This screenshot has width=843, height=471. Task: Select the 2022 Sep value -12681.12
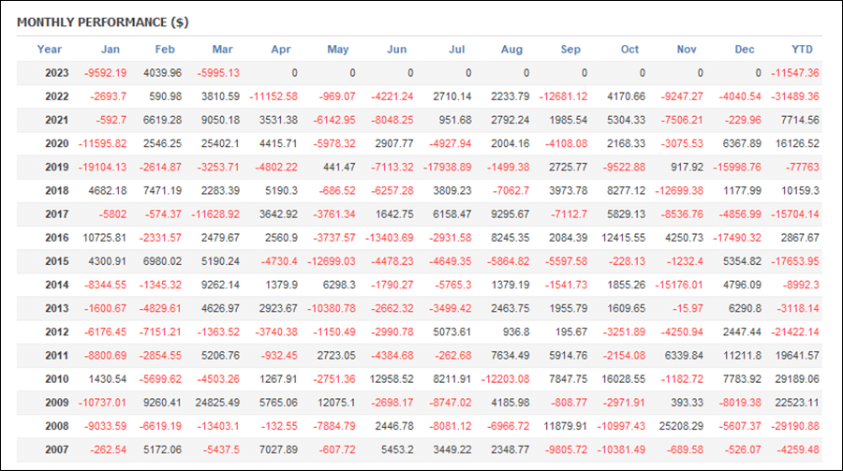click(x=563, y=96)
